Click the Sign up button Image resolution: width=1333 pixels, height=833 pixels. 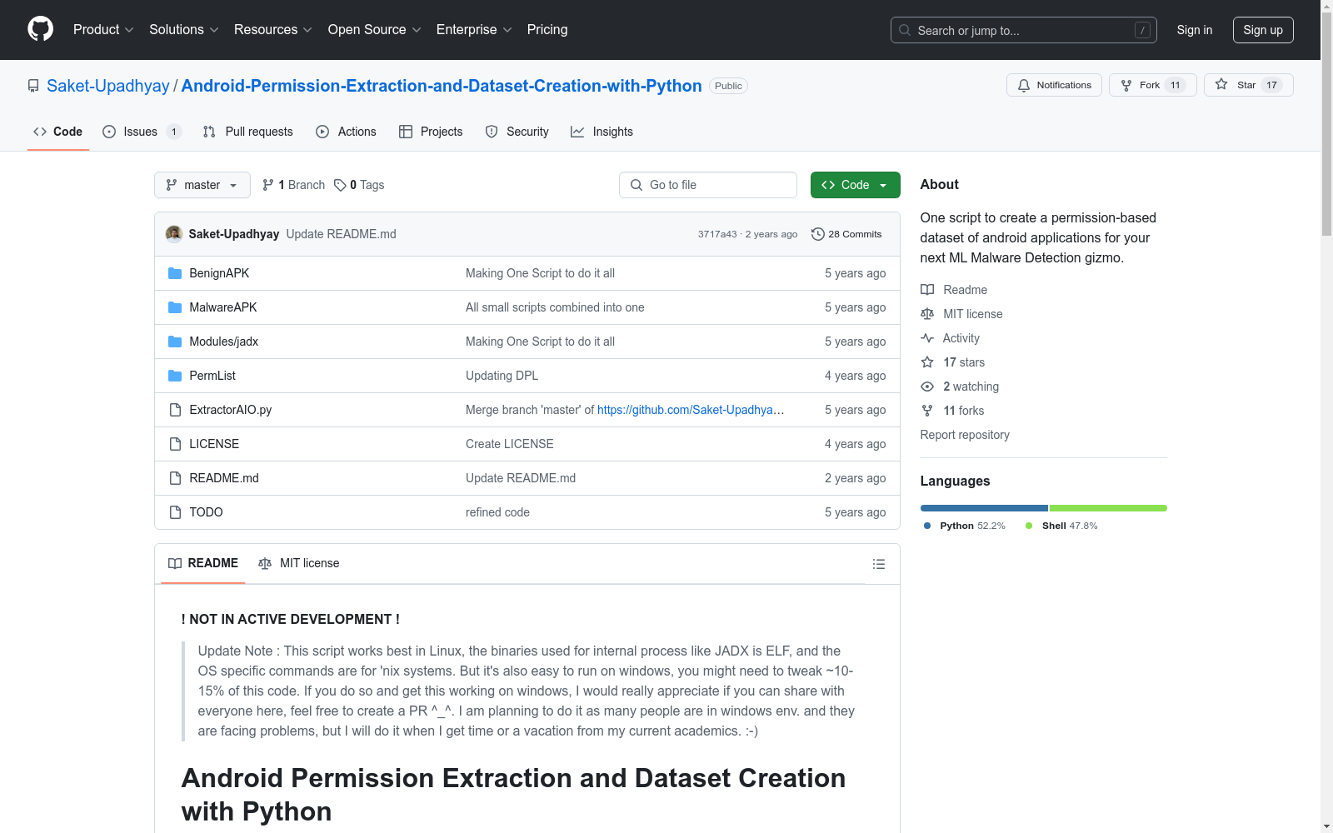(x=1263, y=30)
